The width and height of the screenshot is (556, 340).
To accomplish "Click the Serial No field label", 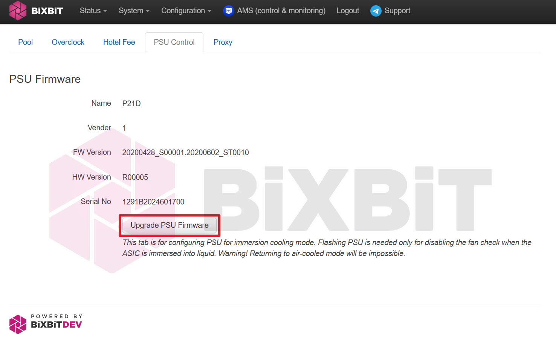I will (96, 201).
